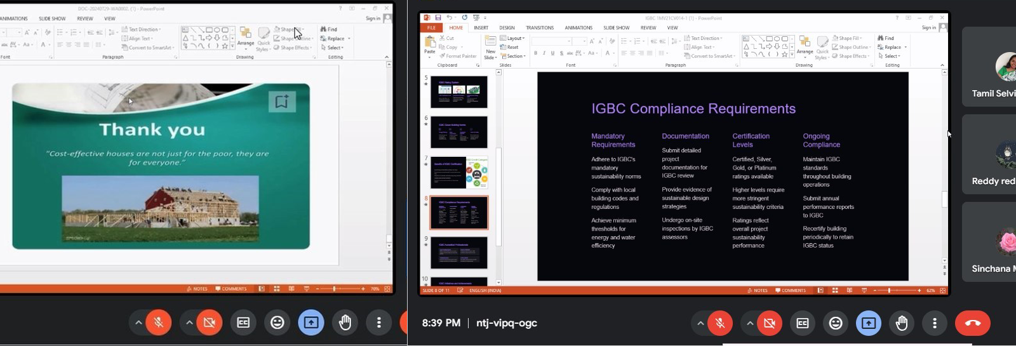Open TRANSITIONS tab in right PowerPoint

(x=540, y=28)
